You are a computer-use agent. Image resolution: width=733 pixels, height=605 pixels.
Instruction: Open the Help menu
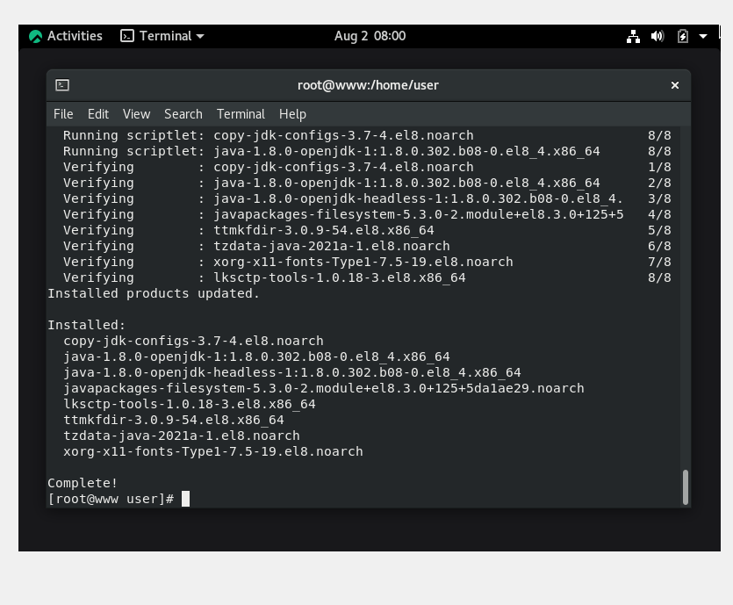tap(292, 114)
